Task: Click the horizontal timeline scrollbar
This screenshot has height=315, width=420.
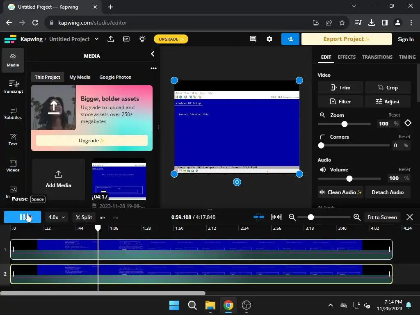Action: click(x=103, y=293)
